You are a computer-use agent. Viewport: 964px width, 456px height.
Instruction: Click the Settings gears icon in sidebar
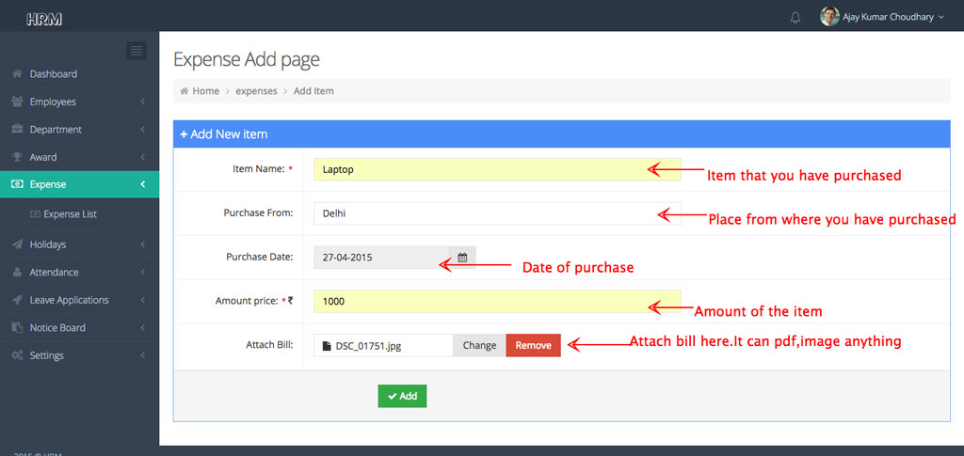pyautogui.click(x=17, y=355)
